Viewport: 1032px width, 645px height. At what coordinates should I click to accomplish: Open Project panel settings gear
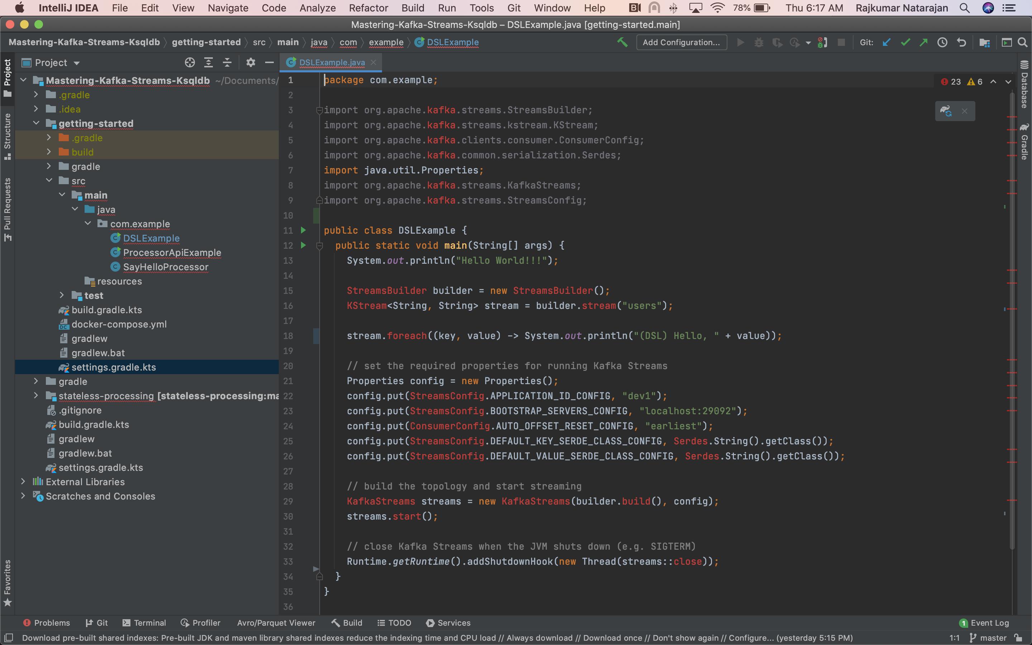(x=251, y=62)
